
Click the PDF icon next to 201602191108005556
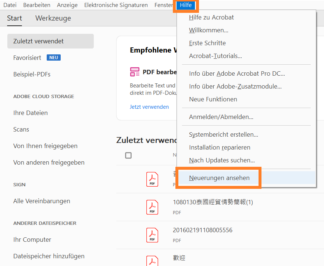tap(152, 234)
